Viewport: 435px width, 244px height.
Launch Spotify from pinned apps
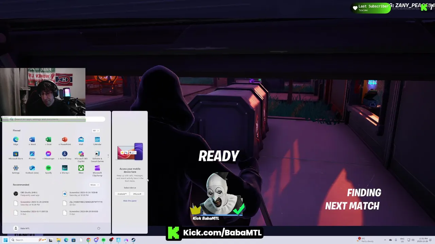(x=48, y=169)
